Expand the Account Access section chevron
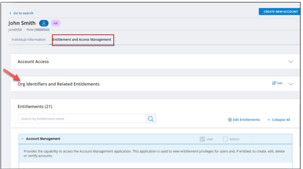The image size is (303, 169). coord(291,62)
